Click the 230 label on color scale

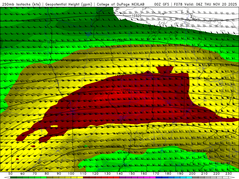click(229, 174)
